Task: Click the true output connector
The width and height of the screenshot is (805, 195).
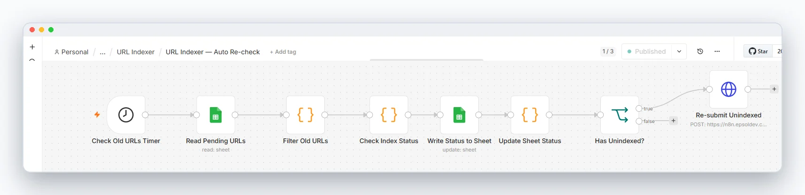Action: point(639,108)
